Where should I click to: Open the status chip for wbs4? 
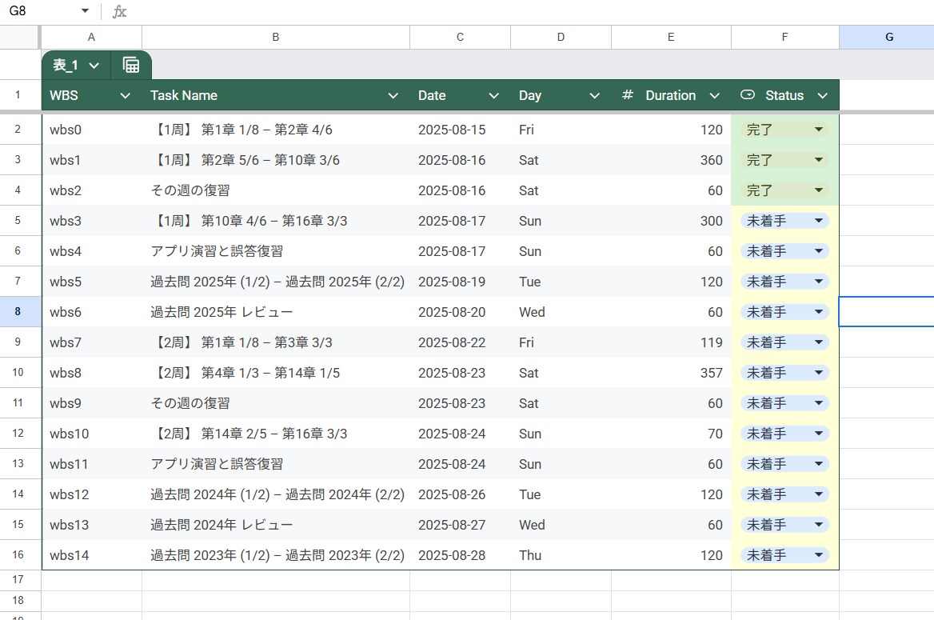(x=784, y=251)
